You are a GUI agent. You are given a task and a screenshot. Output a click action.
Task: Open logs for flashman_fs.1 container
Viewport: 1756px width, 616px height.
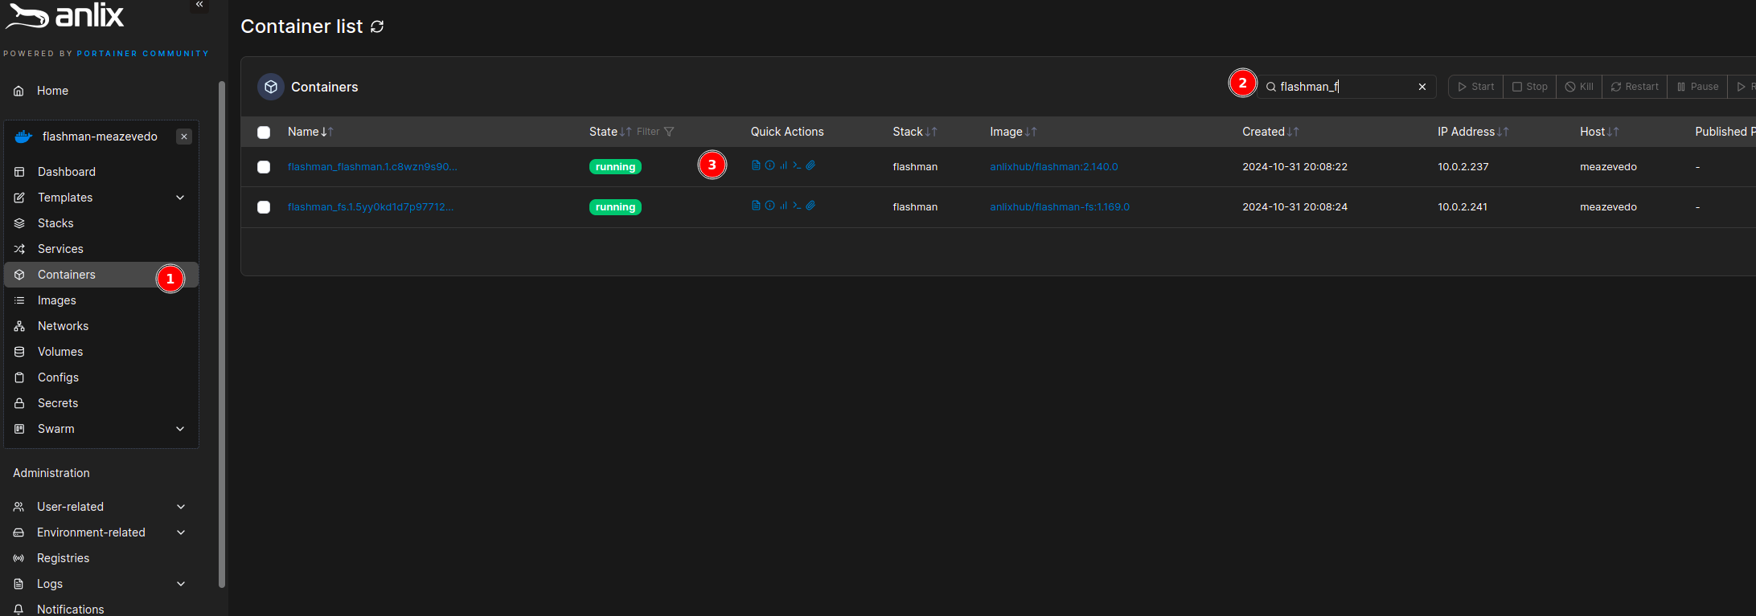coord(756,206)
